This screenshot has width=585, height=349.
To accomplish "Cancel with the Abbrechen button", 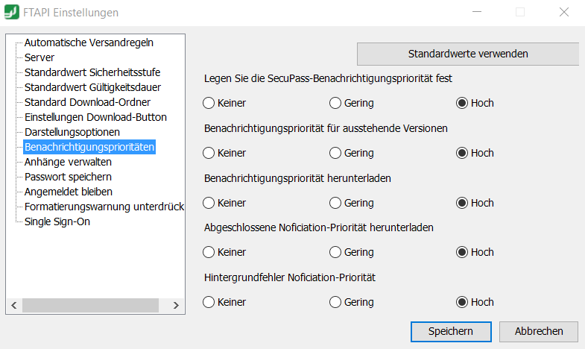I will pos(539,331).
